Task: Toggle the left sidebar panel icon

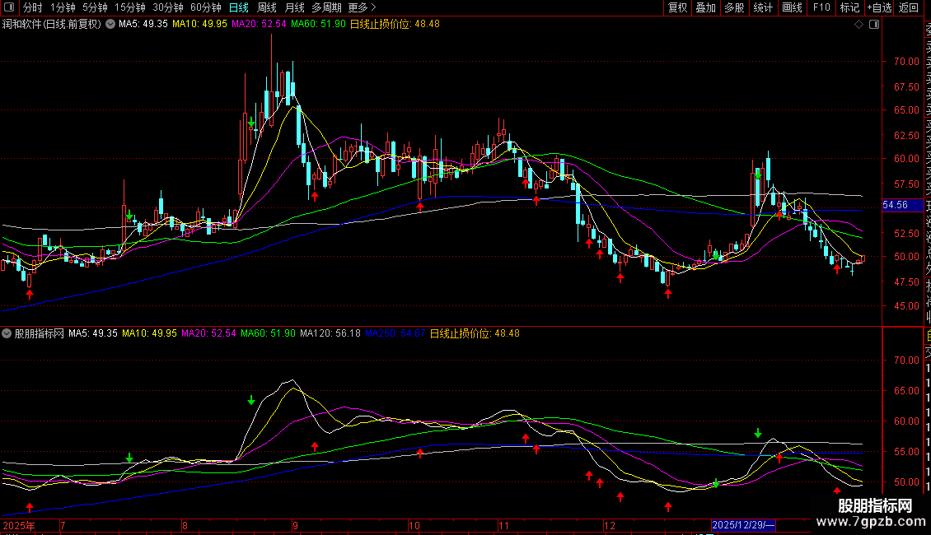Action: pos(9,7)
